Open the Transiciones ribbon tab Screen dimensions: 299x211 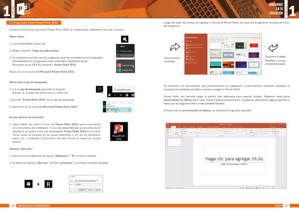pyautogui.click(x=192, y=127)
